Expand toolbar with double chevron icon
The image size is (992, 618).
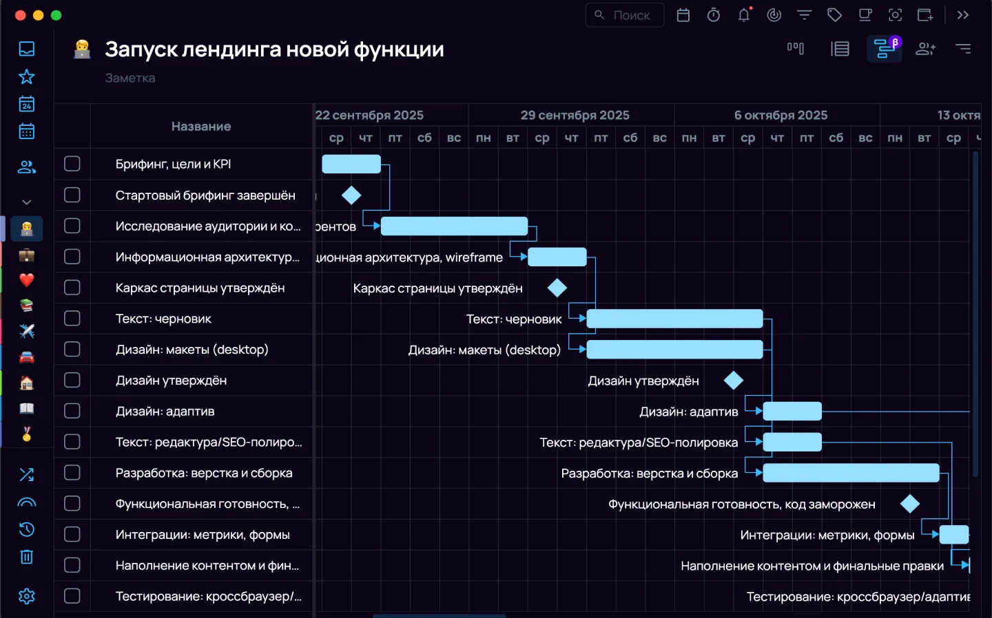coord(963,15)
